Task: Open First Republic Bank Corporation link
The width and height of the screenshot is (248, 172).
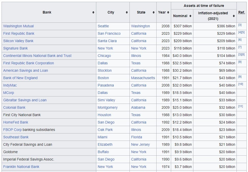Action: [x=28, y=63]
